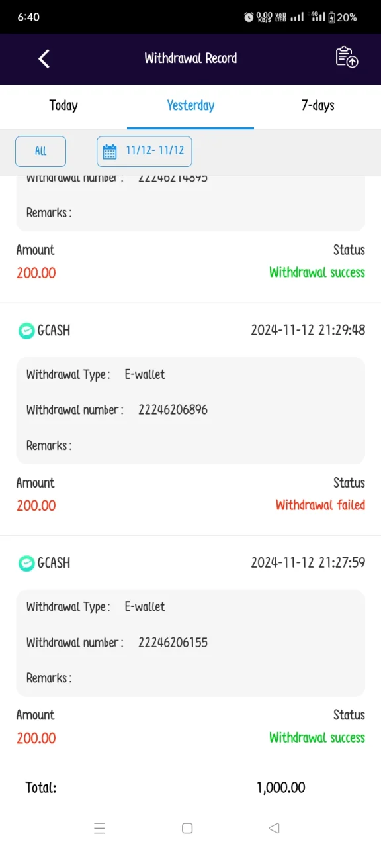The height and width of the screenshot is (848, 381).
Task: Tap timestamp 2024-11-12 21:29:48
Action: (x=308, y=330)
